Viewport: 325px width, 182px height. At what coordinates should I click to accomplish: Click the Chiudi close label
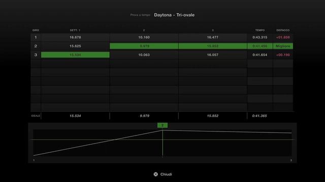coord(166,174)
